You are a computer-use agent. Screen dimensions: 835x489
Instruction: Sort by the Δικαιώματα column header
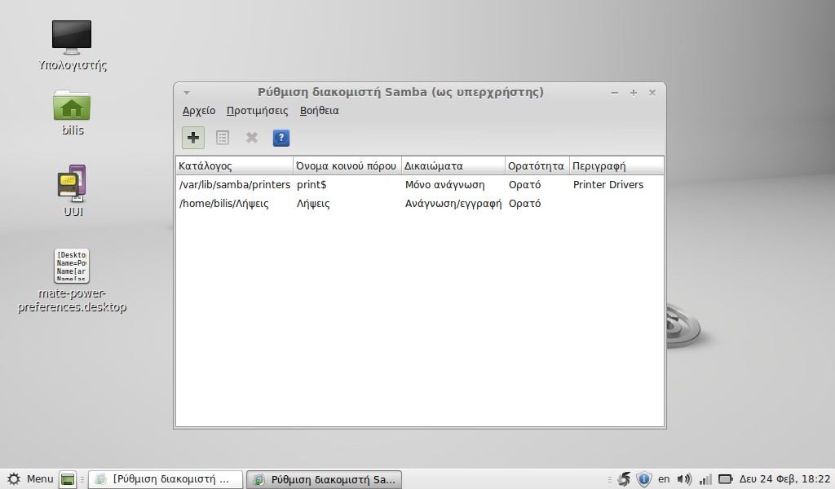453,165
